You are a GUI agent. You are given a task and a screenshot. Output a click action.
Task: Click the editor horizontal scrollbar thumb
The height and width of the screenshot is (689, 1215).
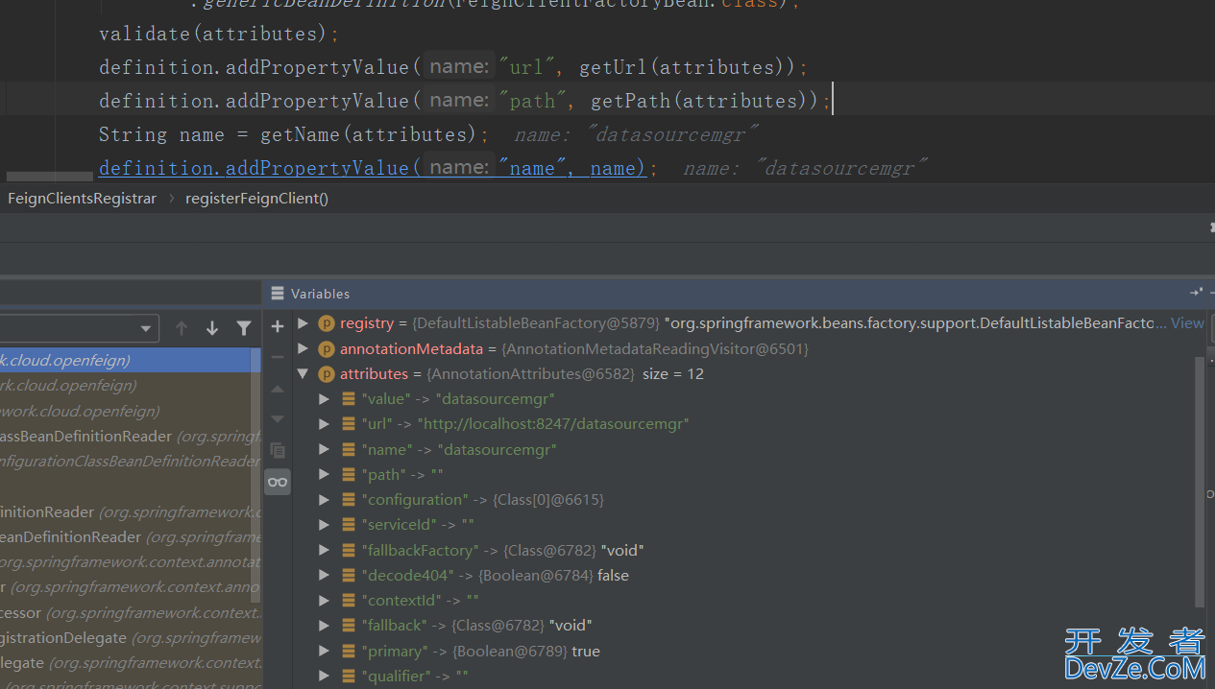(50, 177)
